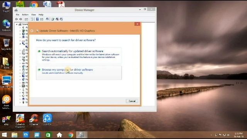Viewport: 247px width, 139px height.
Task: Go back using the Update Driver dialog arrow
Action: pyautogui.click(x=32, y=31)
